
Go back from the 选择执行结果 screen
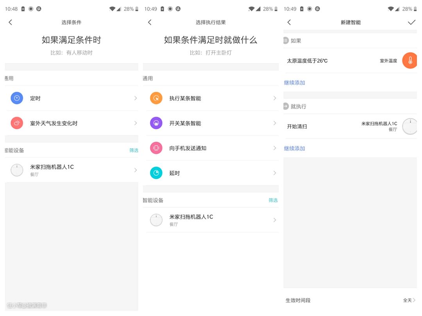[150, 22]
